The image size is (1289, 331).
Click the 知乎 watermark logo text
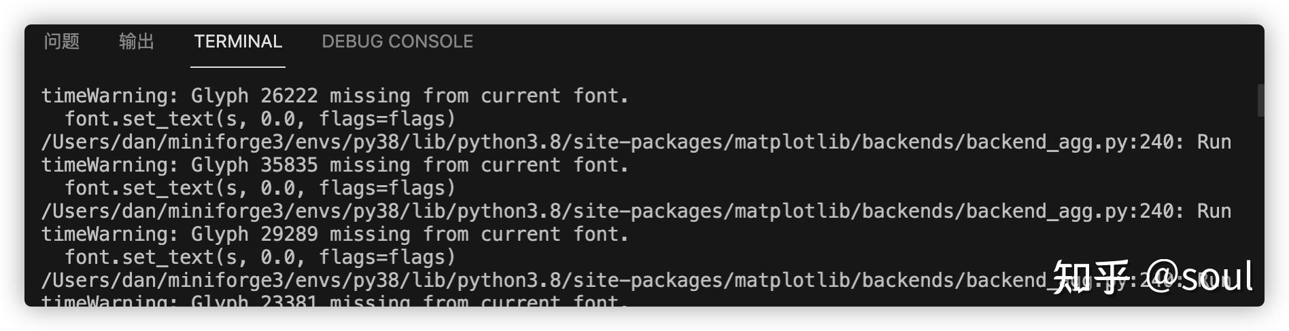coord(1091,277)
